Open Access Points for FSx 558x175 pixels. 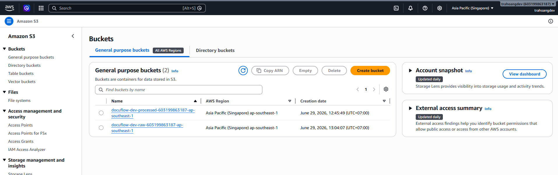27,133
